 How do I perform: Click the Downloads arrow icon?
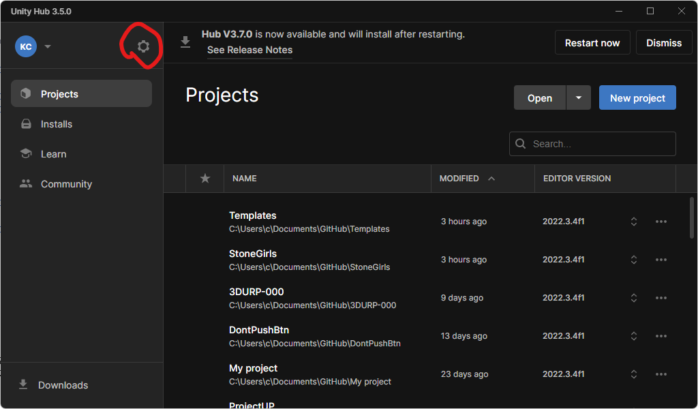point(23,384)
